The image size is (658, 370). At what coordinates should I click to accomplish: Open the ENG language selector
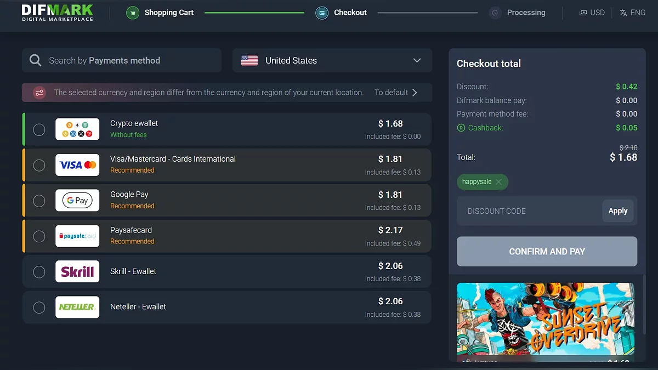pos(632,13)
